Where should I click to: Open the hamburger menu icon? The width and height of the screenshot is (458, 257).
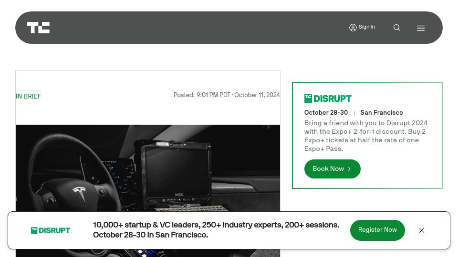pyautogui.click(x=421, y=28)
